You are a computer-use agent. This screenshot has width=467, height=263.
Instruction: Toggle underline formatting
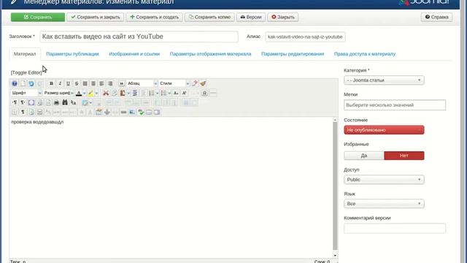(68, 83)
